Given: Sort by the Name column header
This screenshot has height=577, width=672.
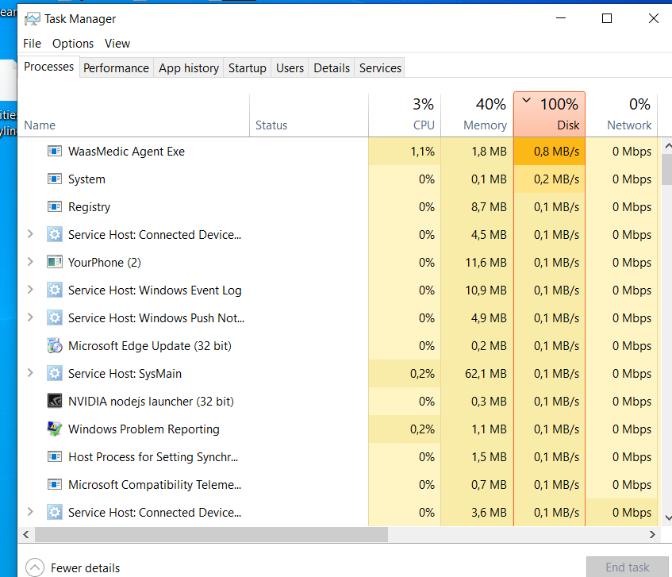Looking at the screenshot, I should (134, 115).
